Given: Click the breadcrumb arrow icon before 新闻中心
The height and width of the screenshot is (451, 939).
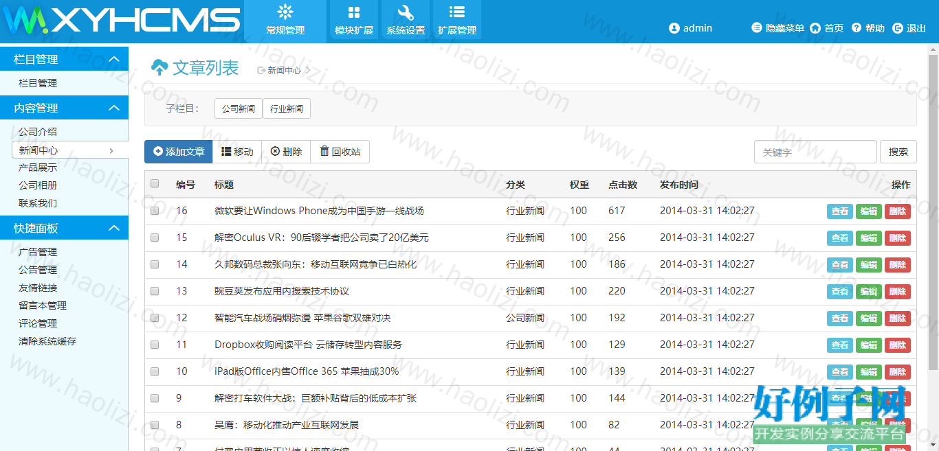Looking at the screenshot, I should tap(261, 70).
